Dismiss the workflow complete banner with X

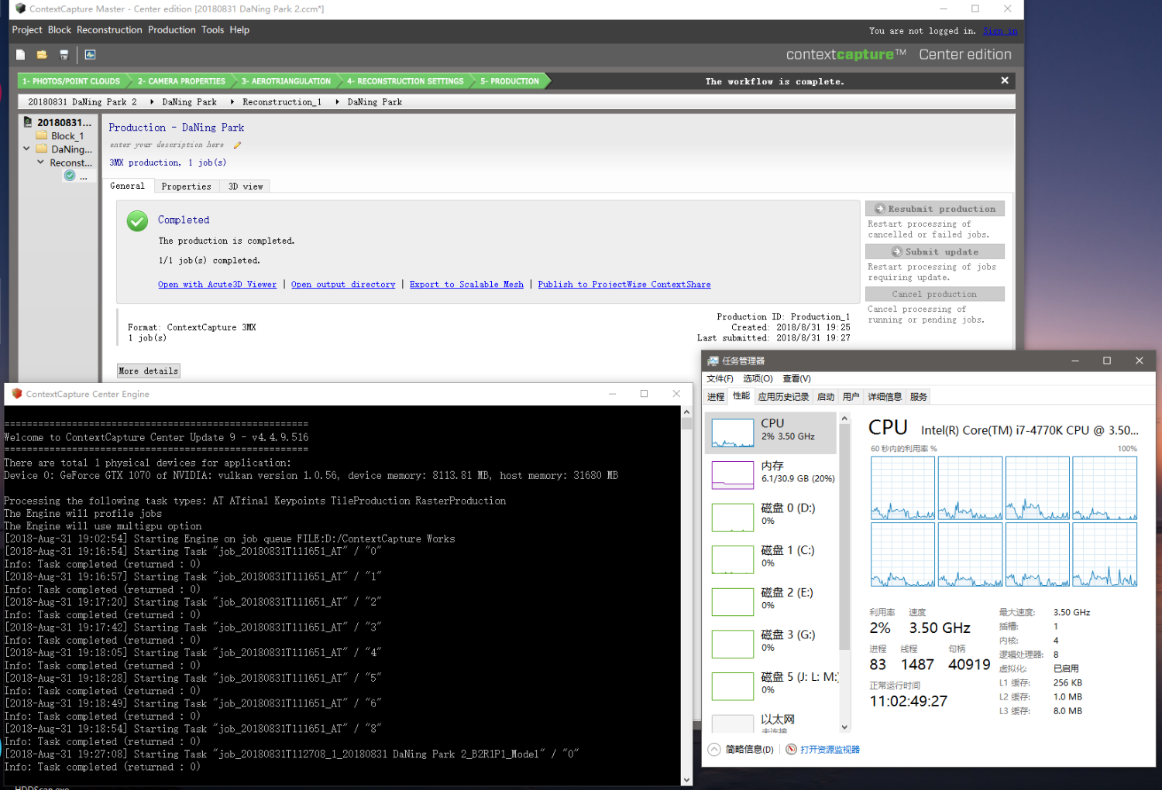pos(1005,80)
